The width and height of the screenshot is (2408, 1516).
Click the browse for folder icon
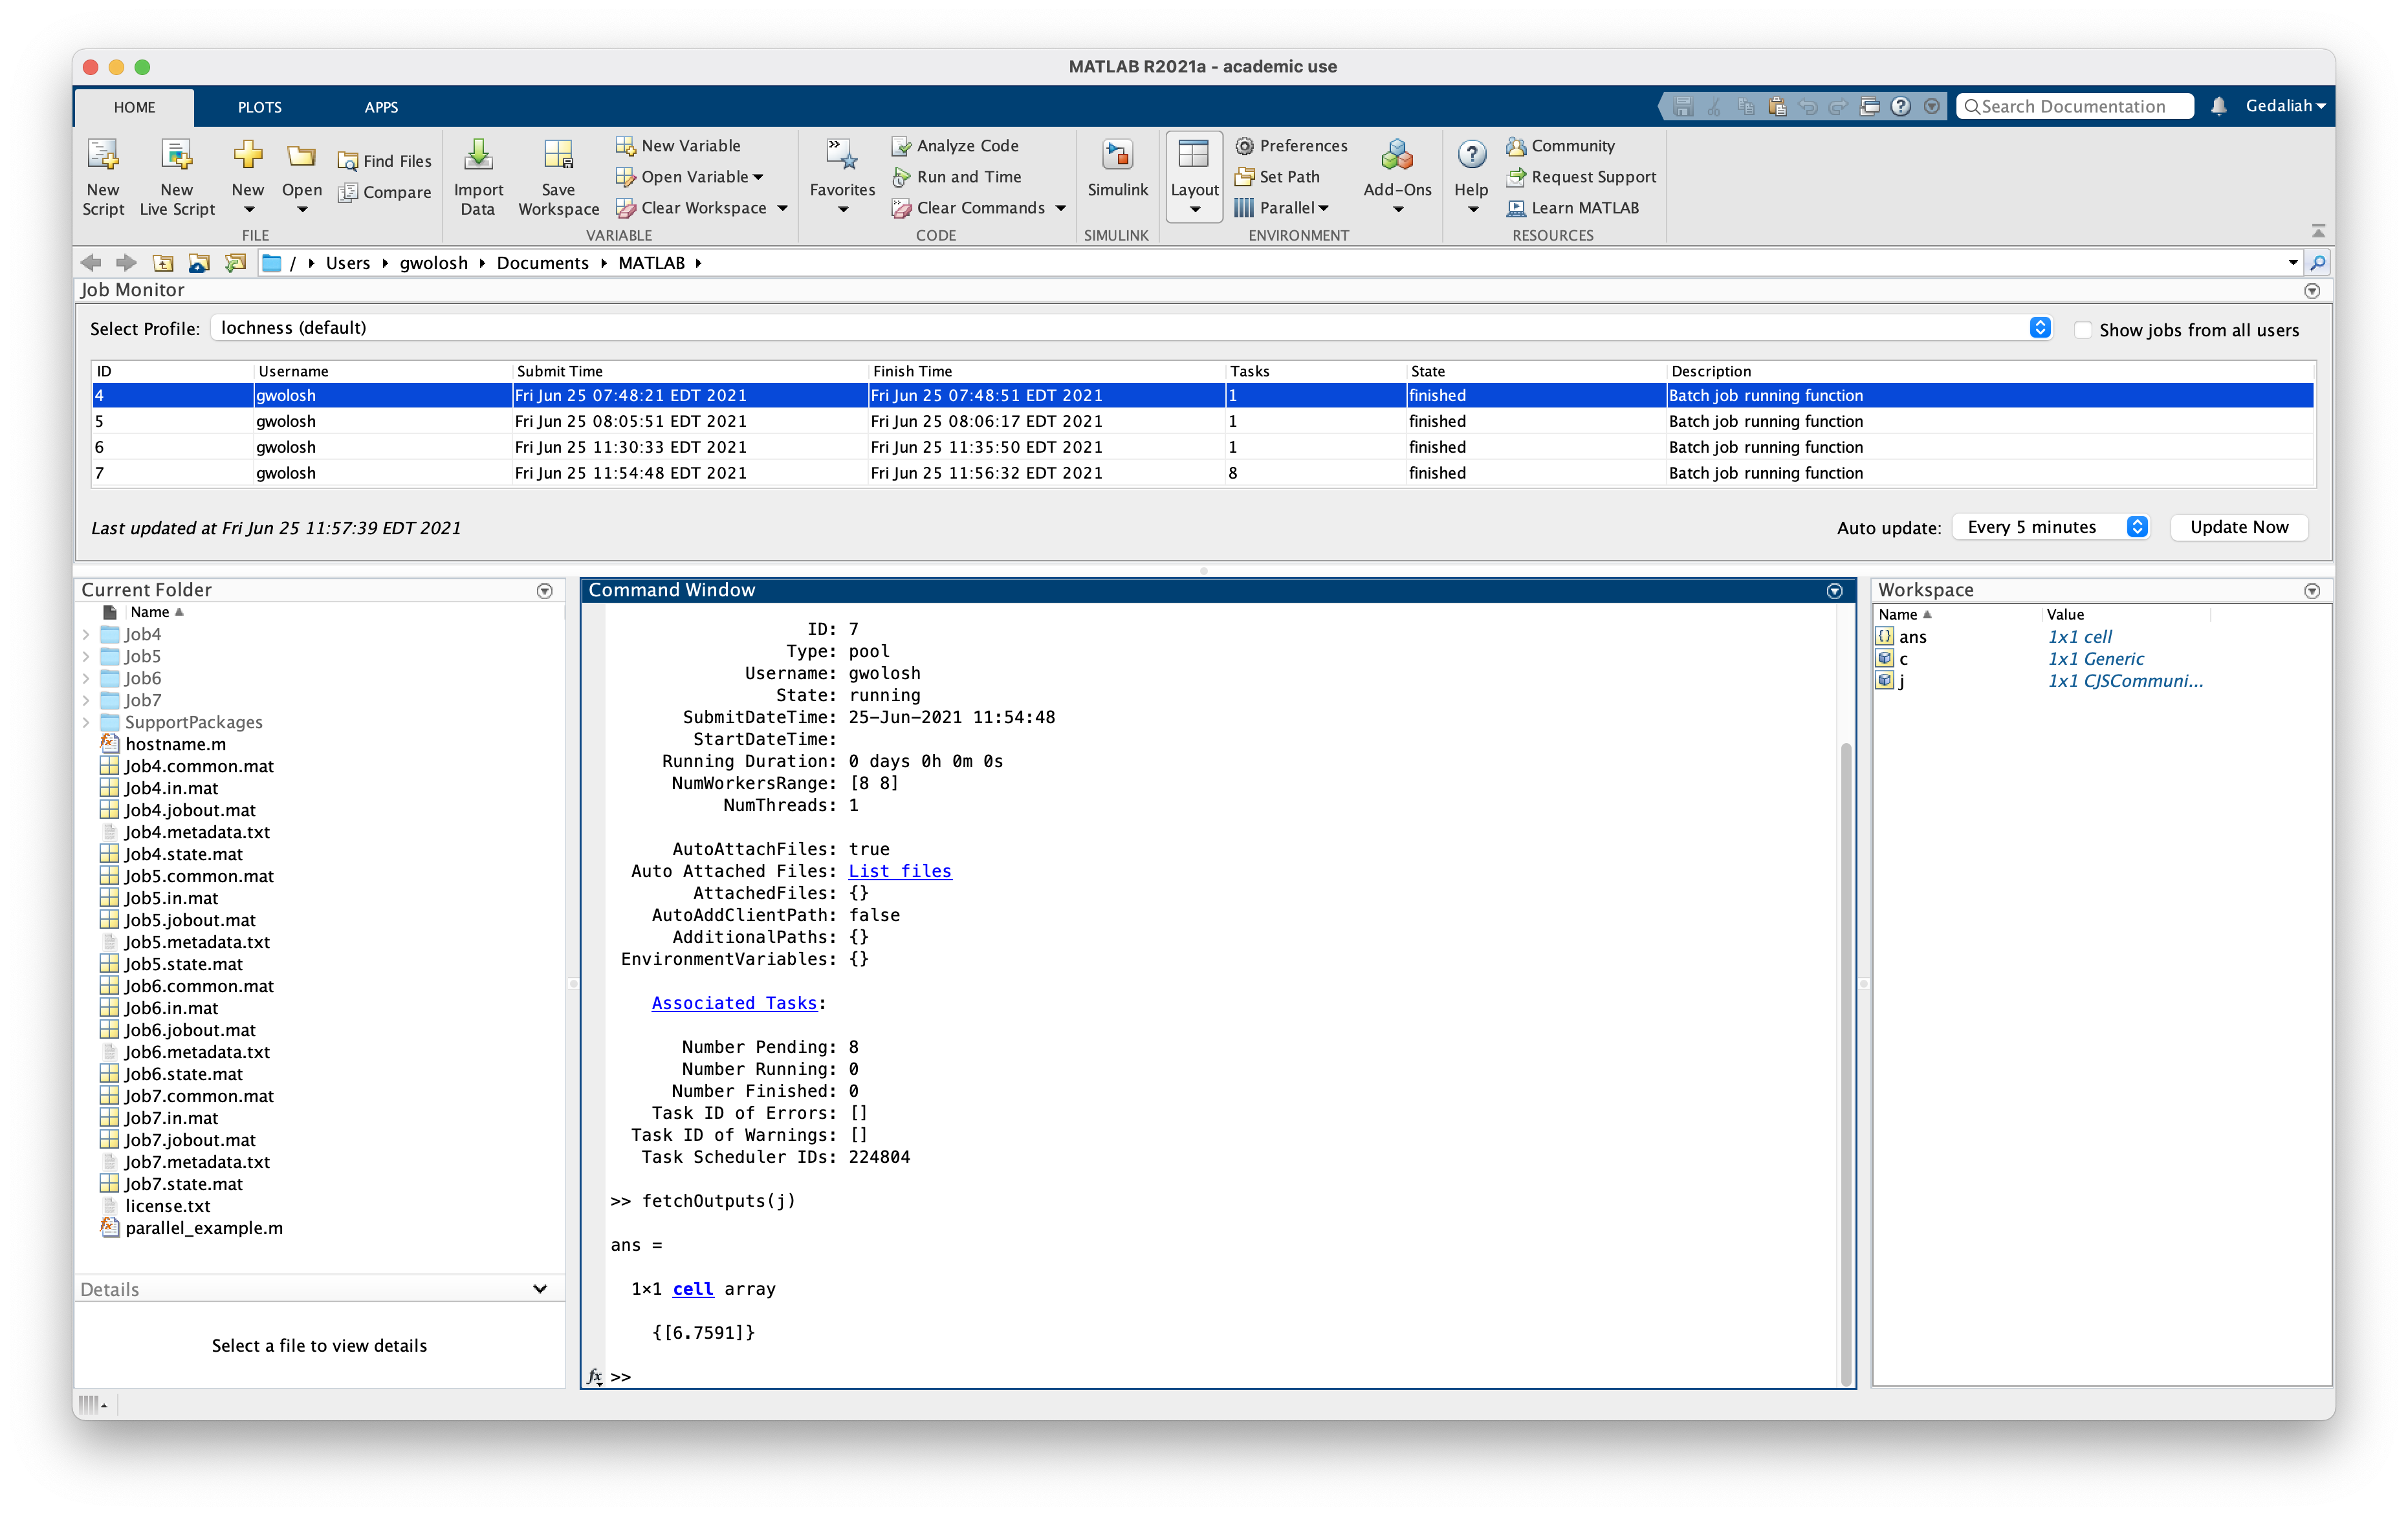pos(199,263)
